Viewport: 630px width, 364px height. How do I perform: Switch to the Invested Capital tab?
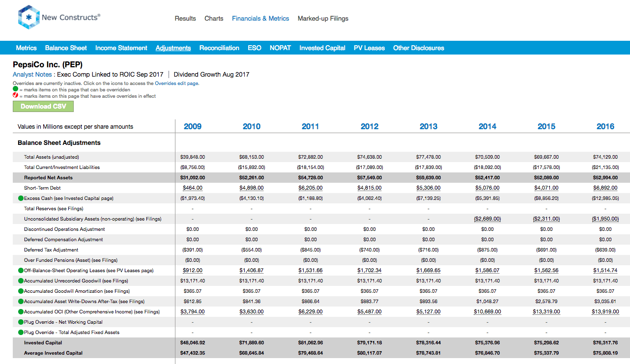tap(322, 48)
